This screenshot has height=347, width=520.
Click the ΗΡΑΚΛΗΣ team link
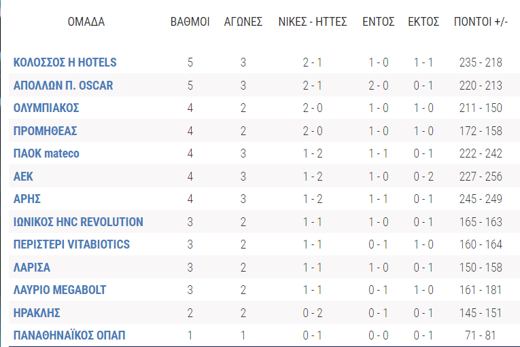point(37,313)
